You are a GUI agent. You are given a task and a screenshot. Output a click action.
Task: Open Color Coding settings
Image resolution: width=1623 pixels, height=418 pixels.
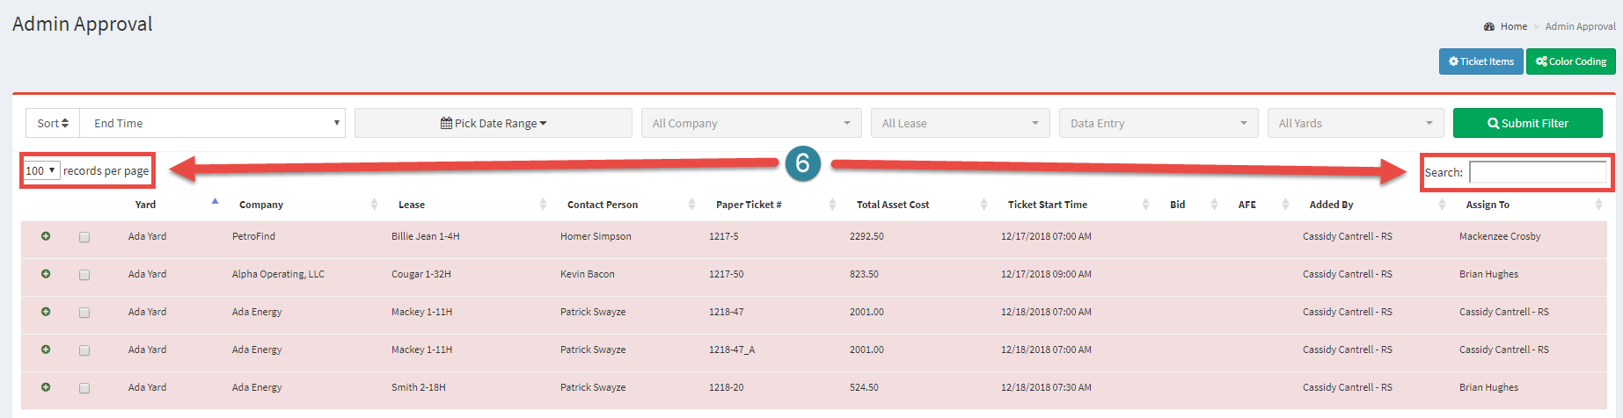click(x=1571, y=61)
